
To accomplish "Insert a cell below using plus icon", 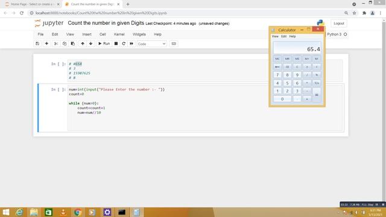I will (46, 43).
